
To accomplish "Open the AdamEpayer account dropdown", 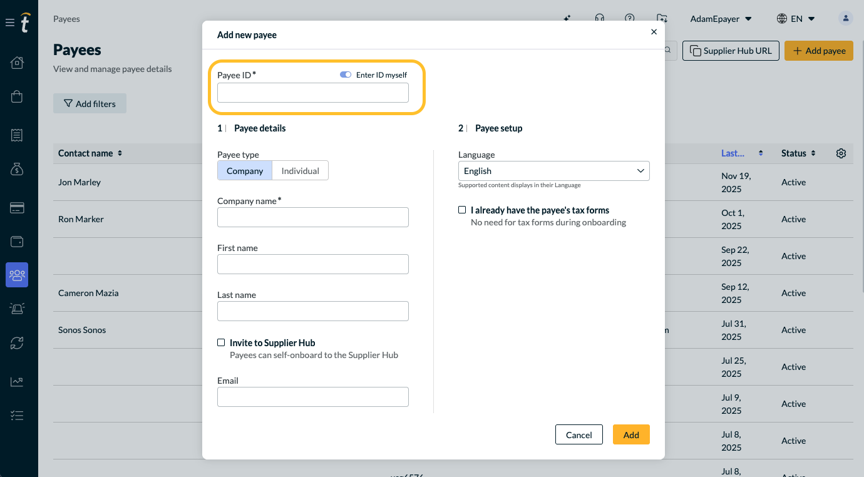I will (721, 19).
